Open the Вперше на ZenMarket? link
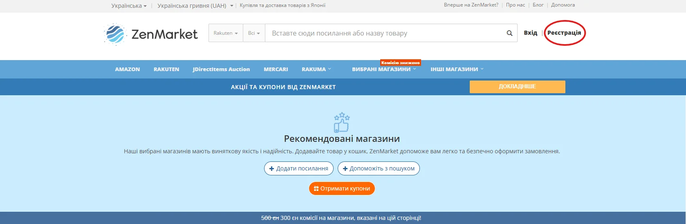 pyautogui.click(x=471, y=5)
